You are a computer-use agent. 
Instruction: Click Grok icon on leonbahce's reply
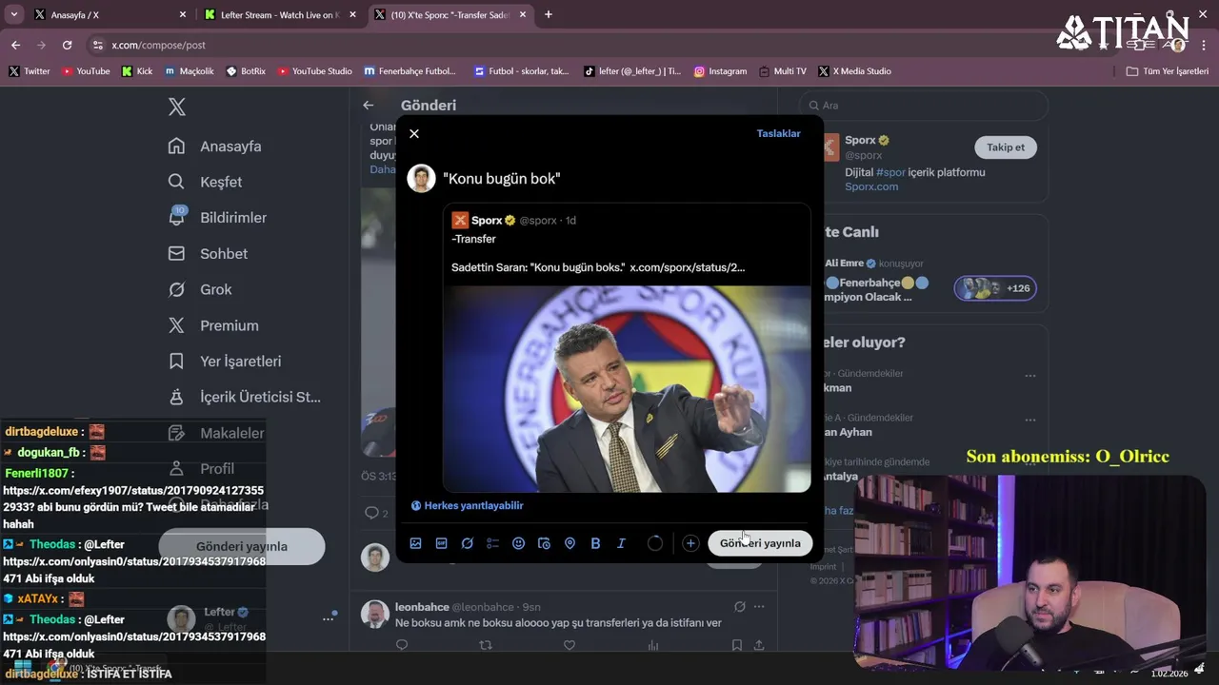(x=740, y=607)
